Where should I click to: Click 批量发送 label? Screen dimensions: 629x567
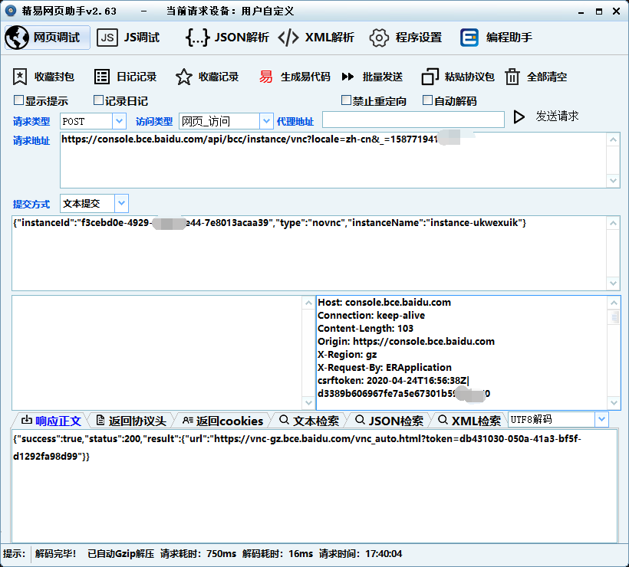coord(382,77)
